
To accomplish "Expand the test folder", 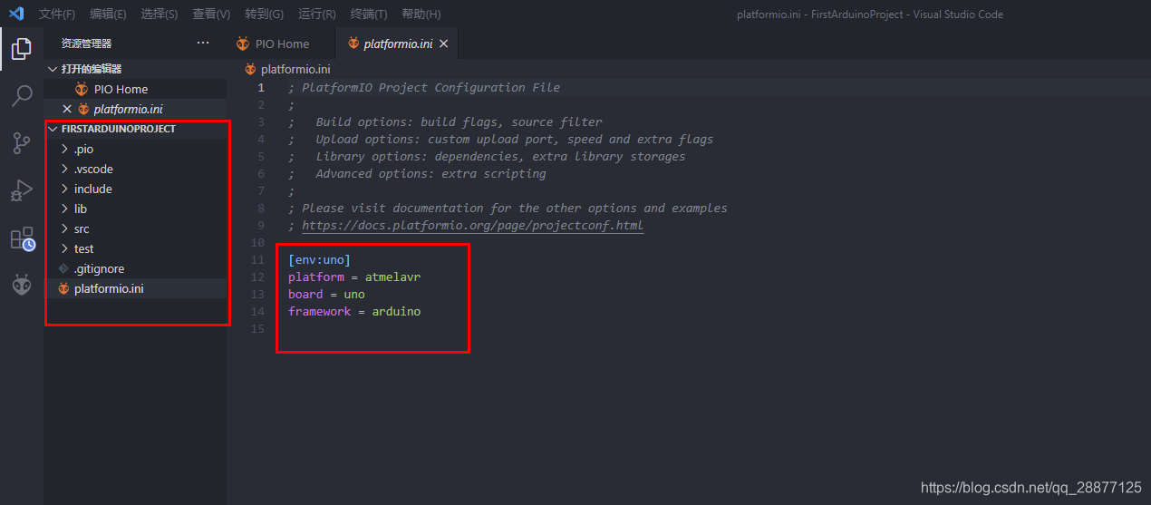I will (x=64, y=249).
